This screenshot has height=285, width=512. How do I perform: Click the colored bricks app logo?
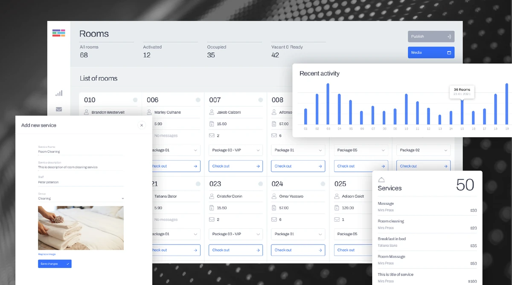59,33
